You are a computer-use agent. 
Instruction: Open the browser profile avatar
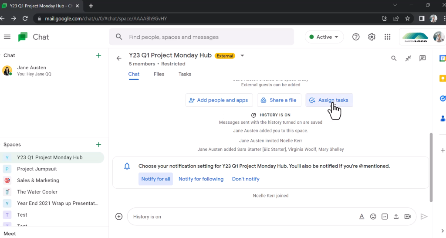coord(433,18)
